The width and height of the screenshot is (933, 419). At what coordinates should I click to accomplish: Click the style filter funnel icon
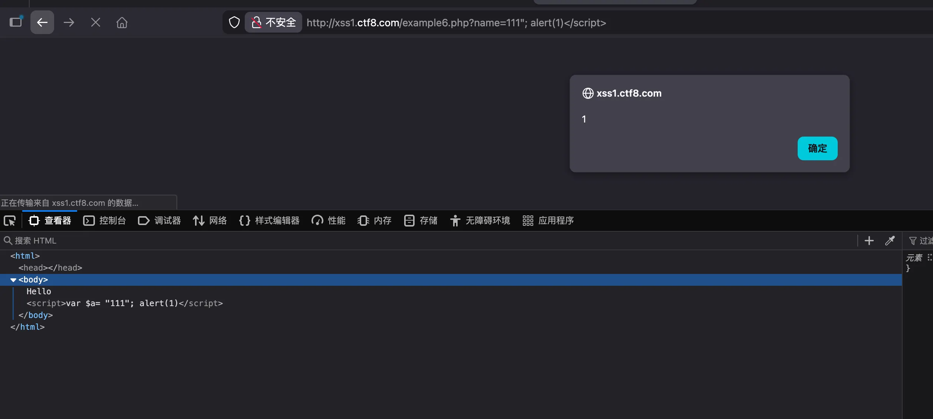[x=913, y=241]
